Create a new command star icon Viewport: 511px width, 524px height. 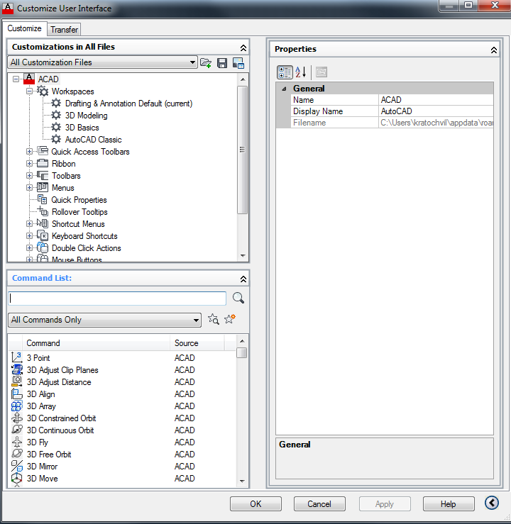230,319
